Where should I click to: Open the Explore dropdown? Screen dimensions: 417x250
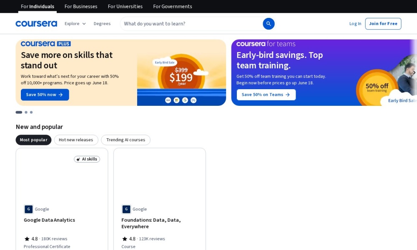75,24
